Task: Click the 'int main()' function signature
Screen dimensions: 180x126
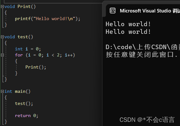Action: point(17,92)
